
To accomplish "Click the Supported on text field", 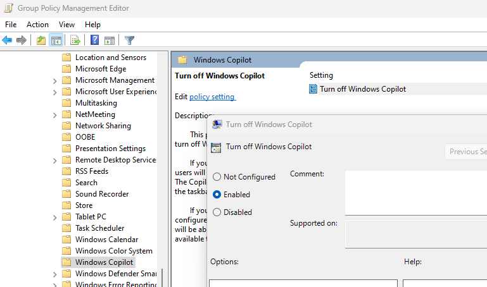I will (416, 234).
